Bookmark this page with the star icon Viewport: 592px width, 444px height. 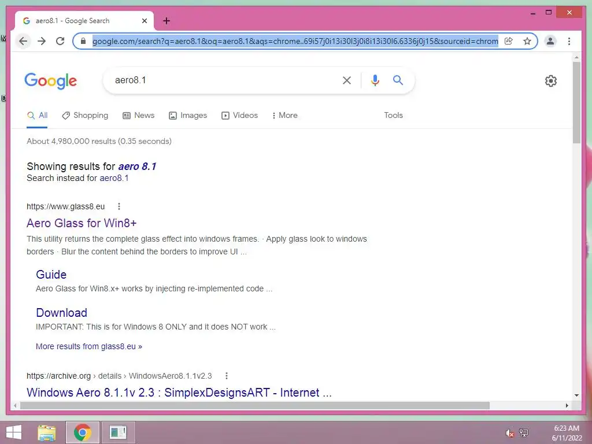click(x=527, y=41)
